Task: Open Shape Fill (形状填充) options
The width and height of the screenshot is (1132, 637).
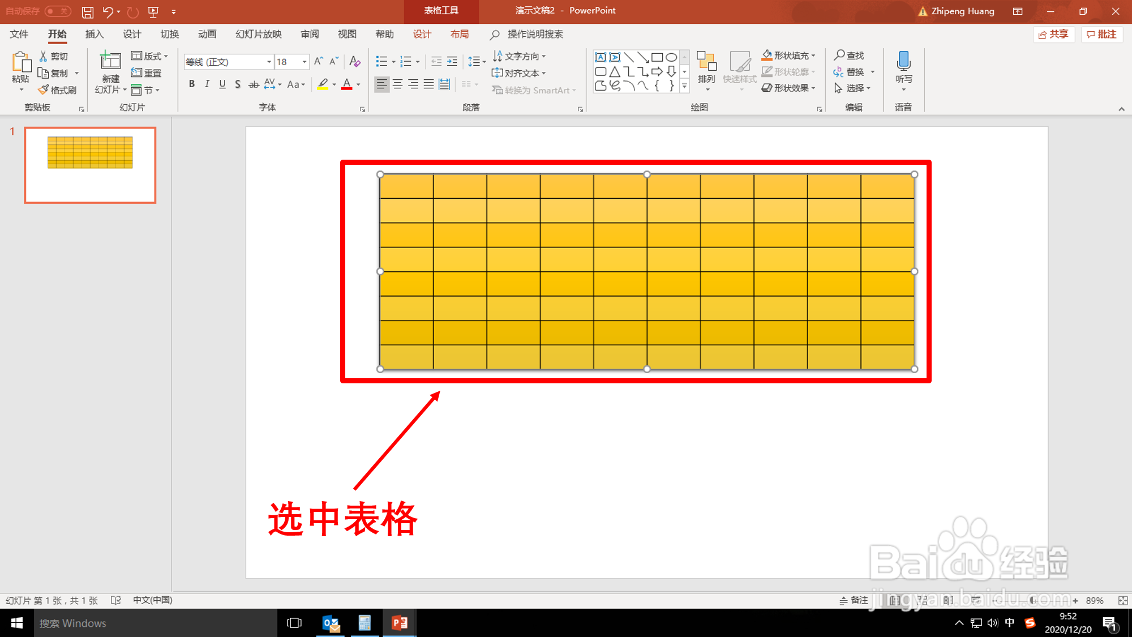Action: coord(788,55)
